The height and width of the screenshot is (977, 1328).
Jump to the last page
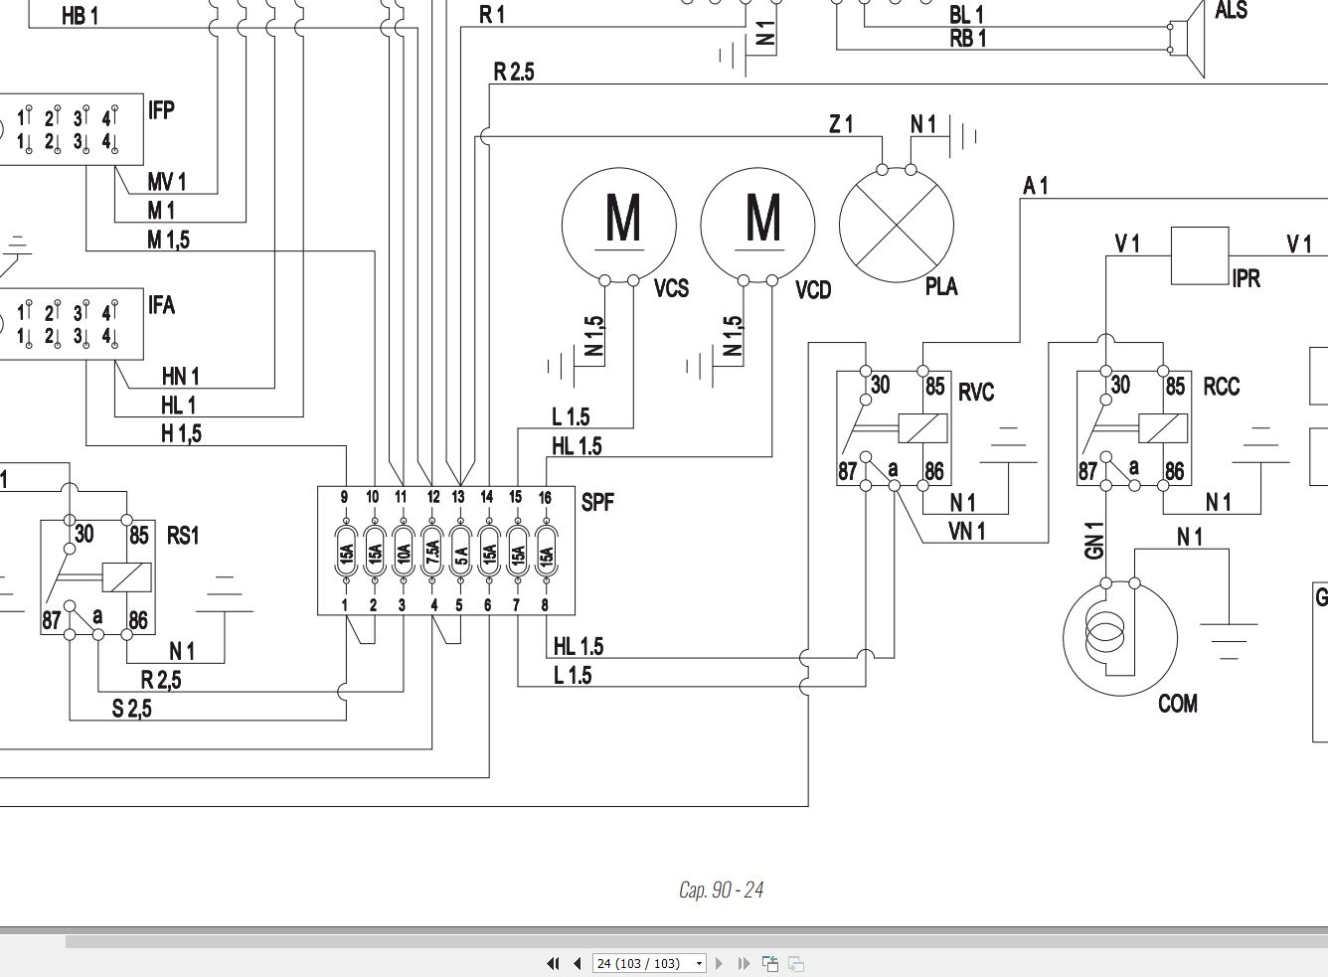pyautogui.click(x=744, y=963)
